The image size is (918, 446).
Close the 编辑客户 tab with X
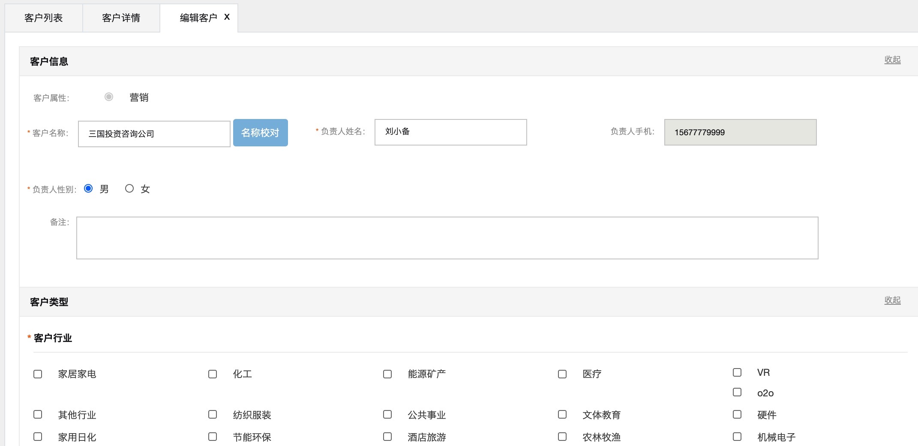[227, 17]
